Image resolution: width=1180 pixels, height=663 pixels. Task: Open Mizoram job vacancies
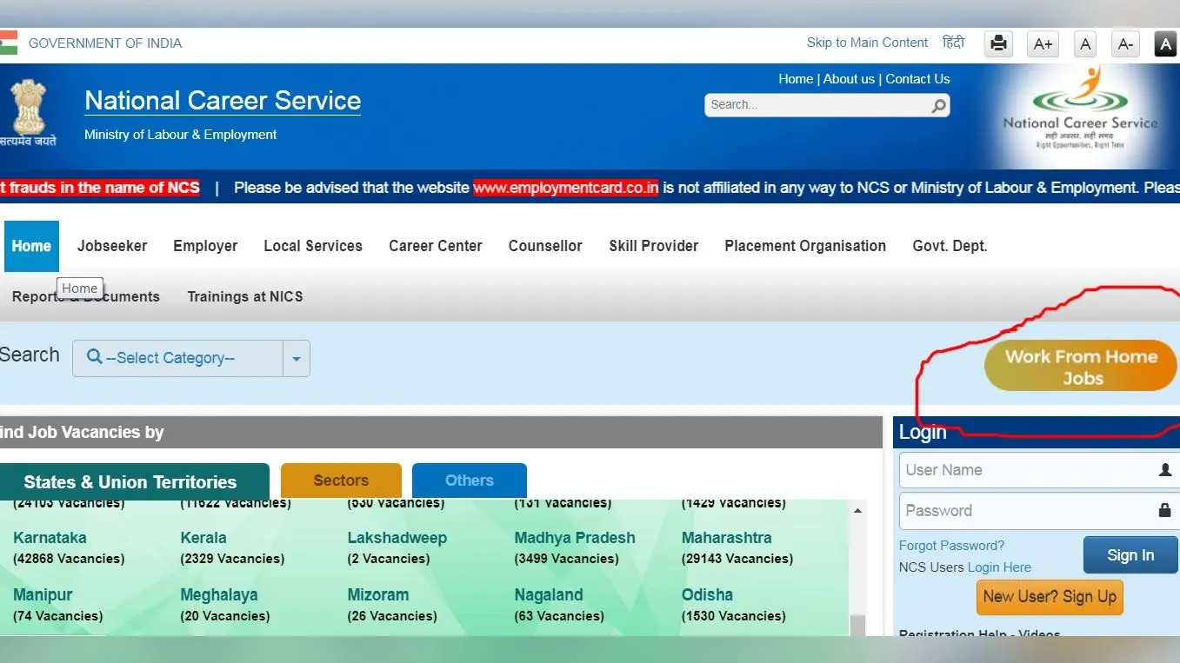377,595
